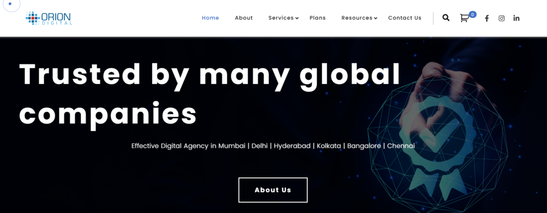Open the search magnifier icon

click(446, 18)
